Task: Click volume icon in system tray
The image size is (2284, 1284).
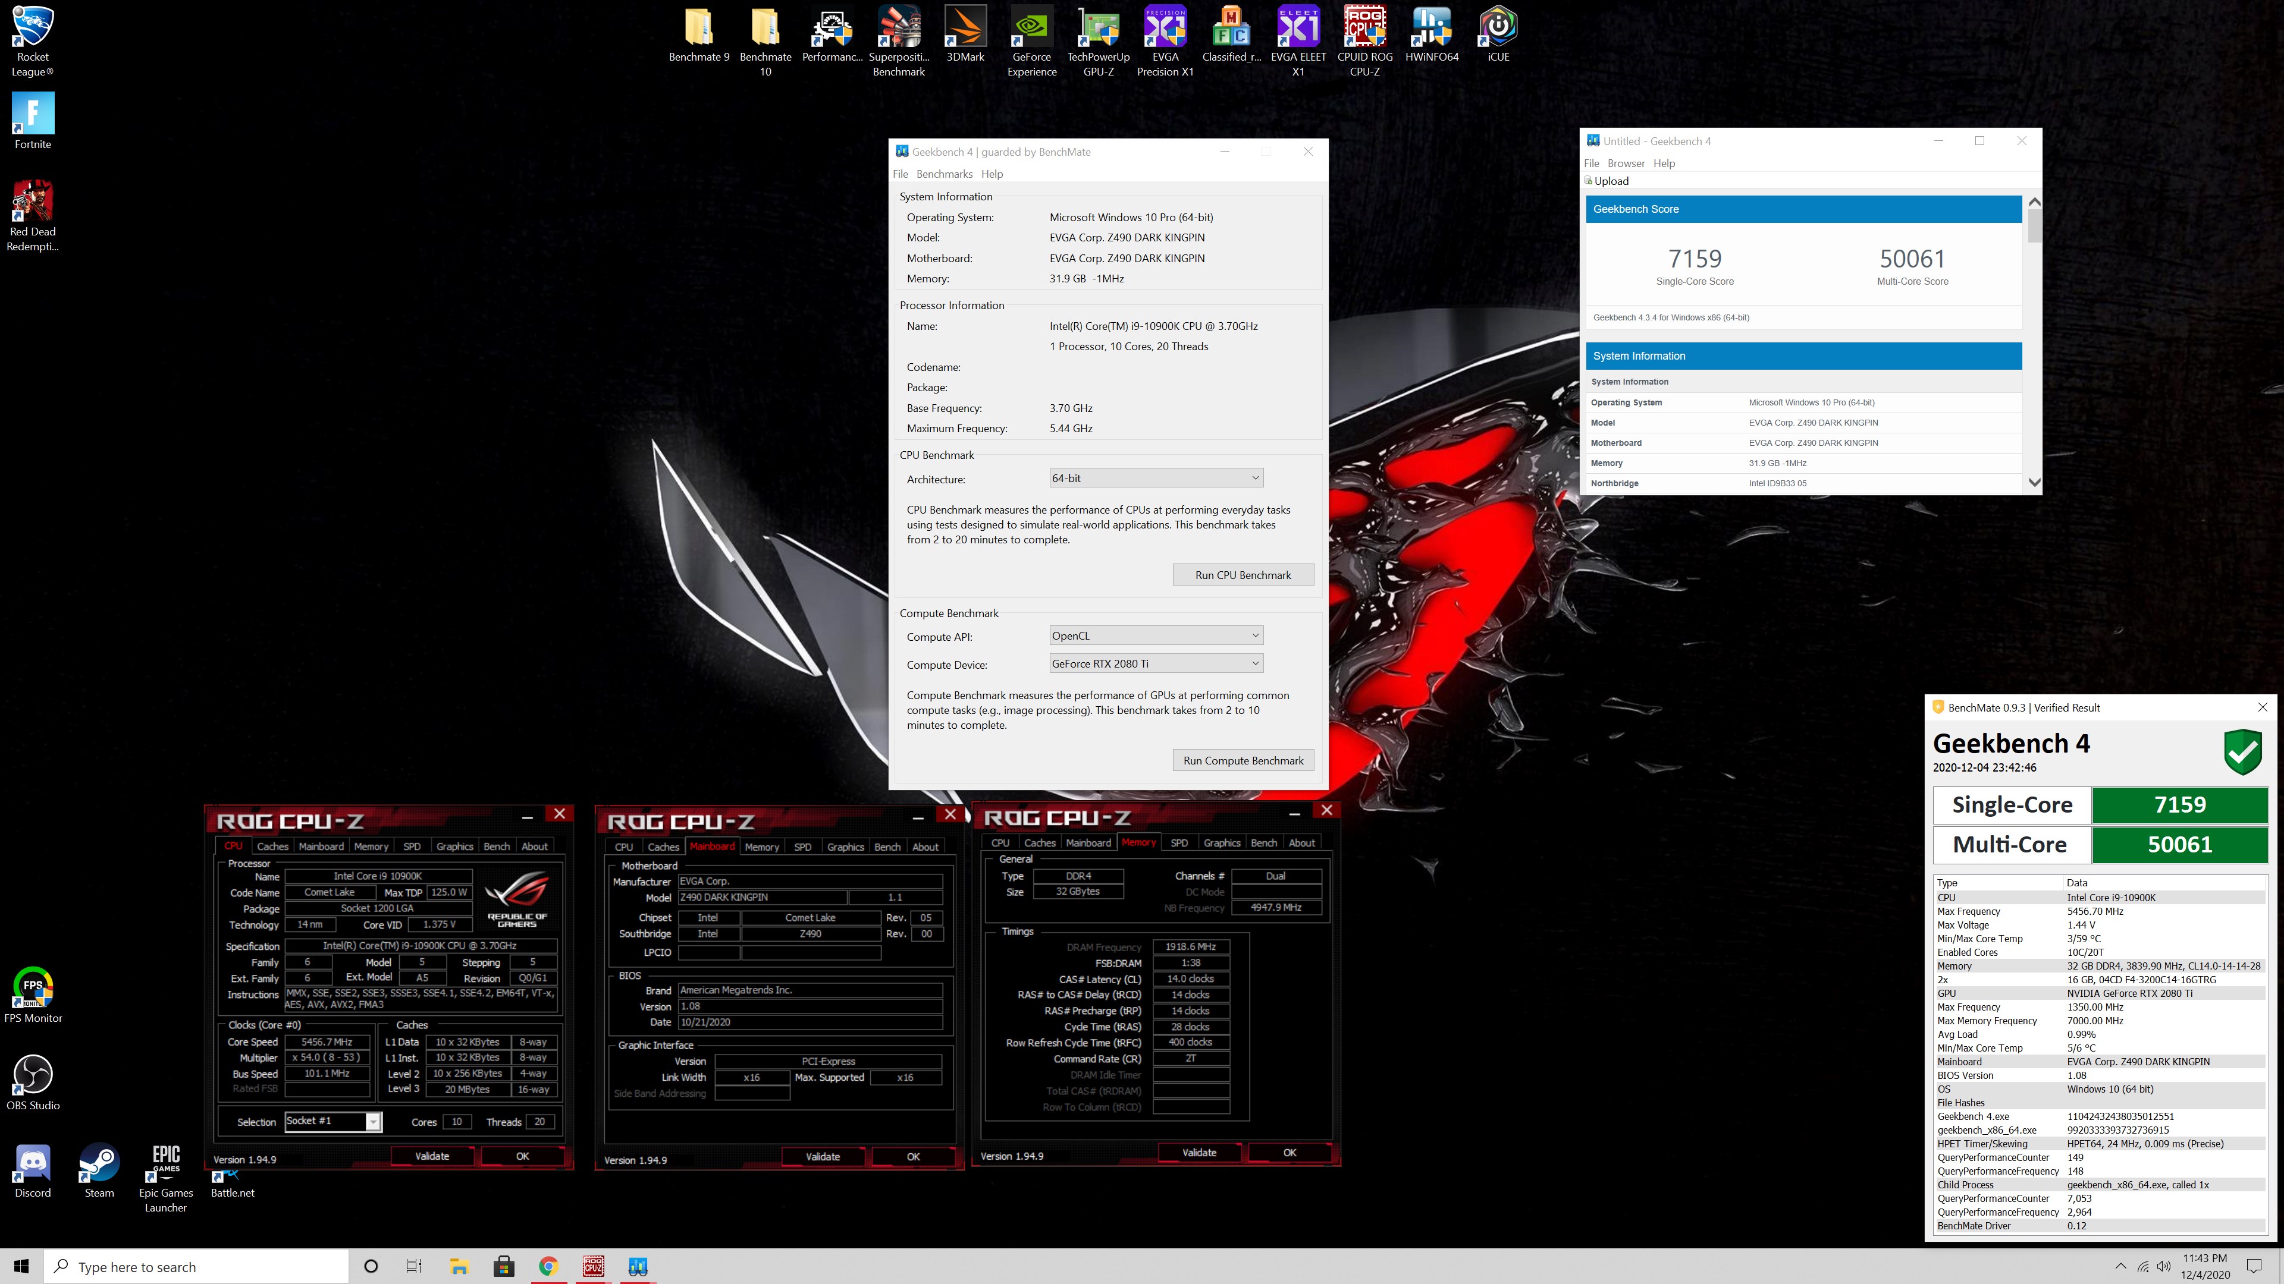Action: click(2163, 1266)
